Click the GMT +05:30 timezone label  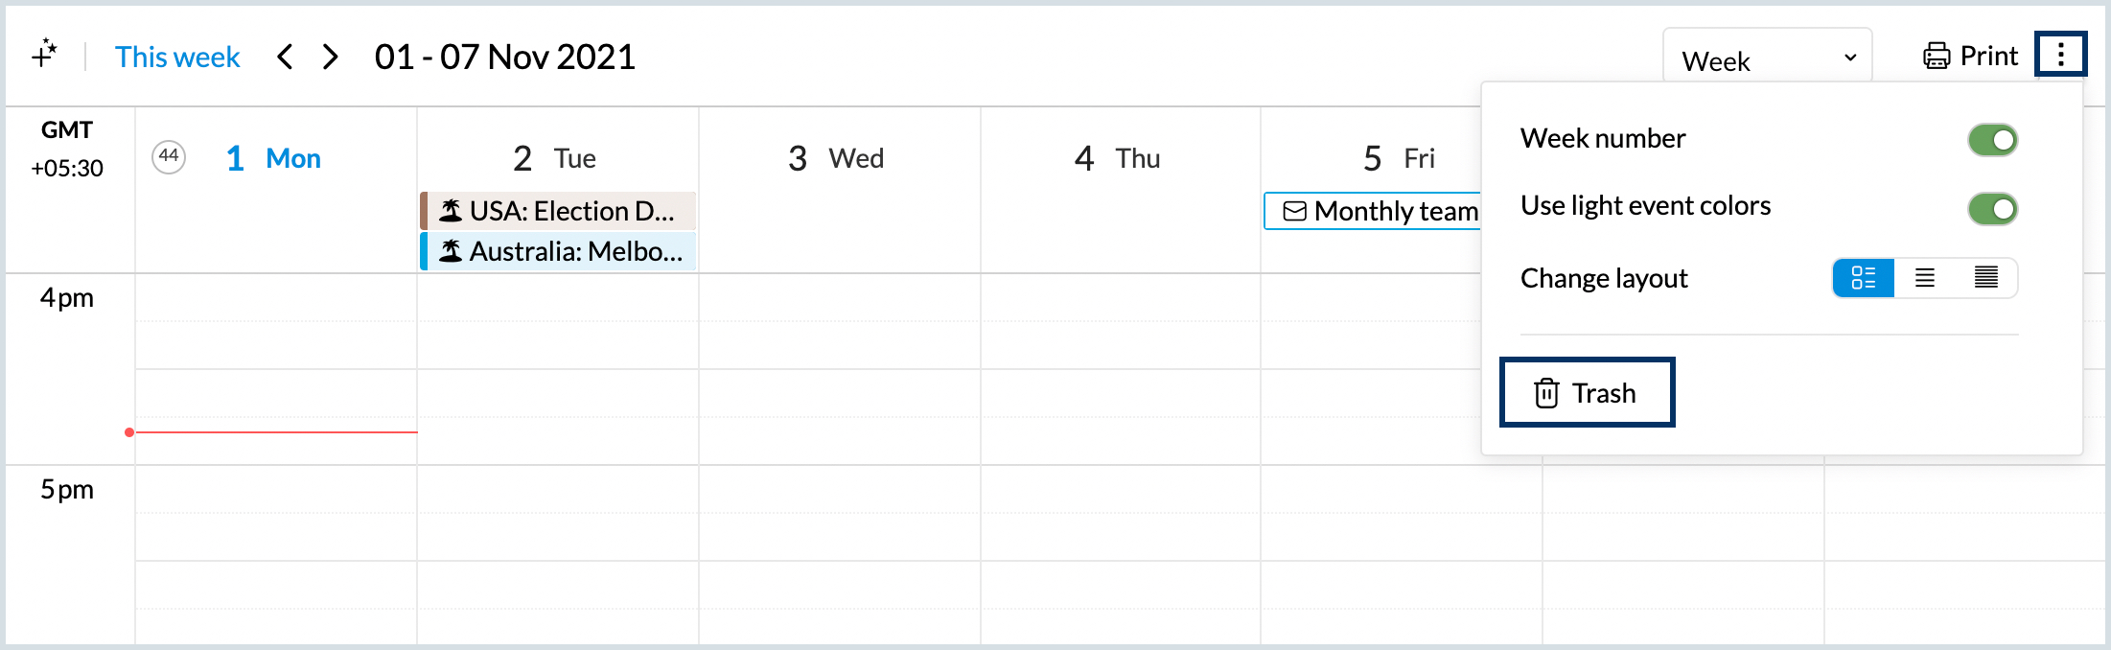[x=67, y=149]
